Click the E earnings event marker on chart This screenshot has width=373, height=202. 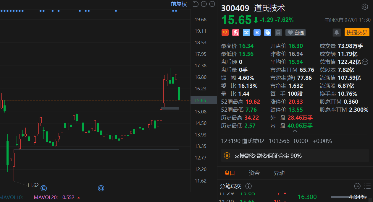point(44,188)
